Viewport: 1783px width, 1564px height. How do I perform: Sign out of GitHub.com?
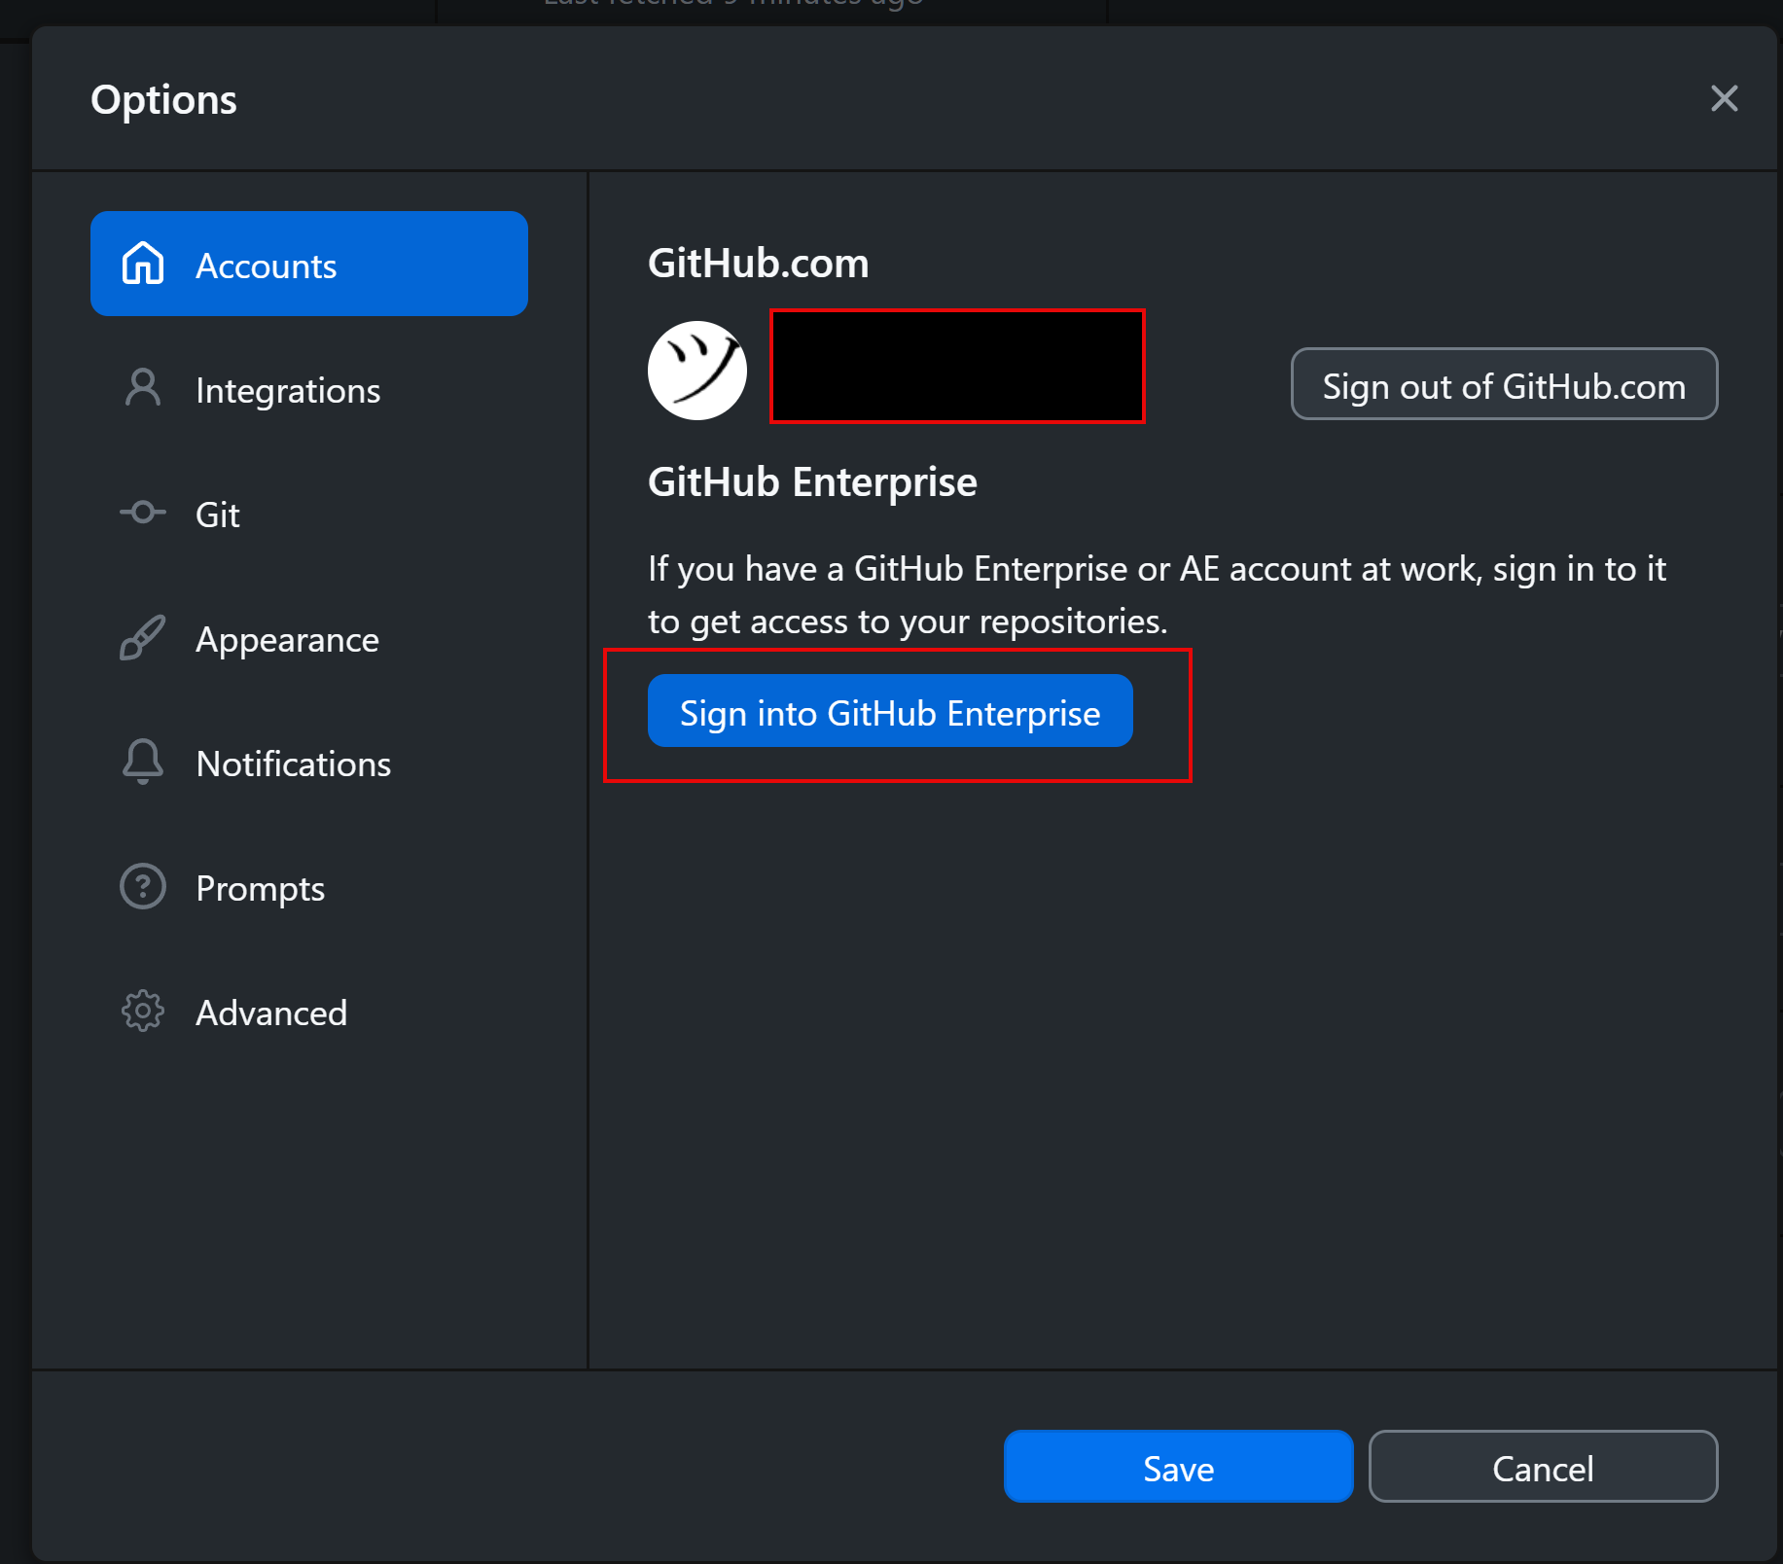[x=1504, y=384]
